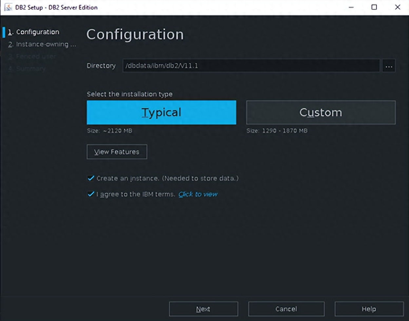Maximize the DB2 Setup window

point(374,7)
